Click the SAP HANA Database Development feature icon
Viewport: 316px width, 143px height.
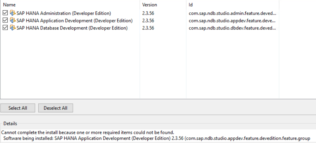coord(13,28)
